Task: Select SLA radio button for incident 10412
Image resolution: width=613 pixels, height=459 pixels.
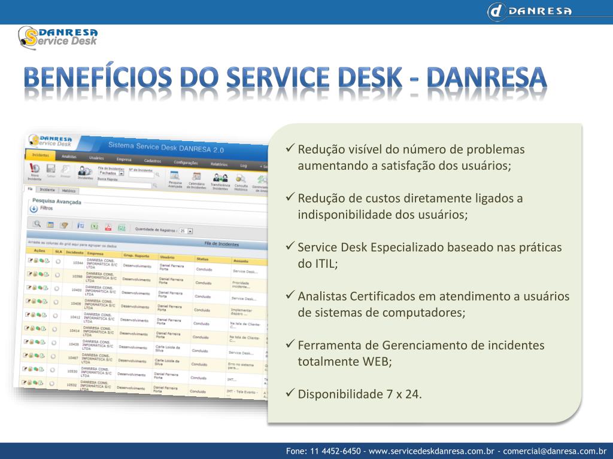Action: (55, 316)
